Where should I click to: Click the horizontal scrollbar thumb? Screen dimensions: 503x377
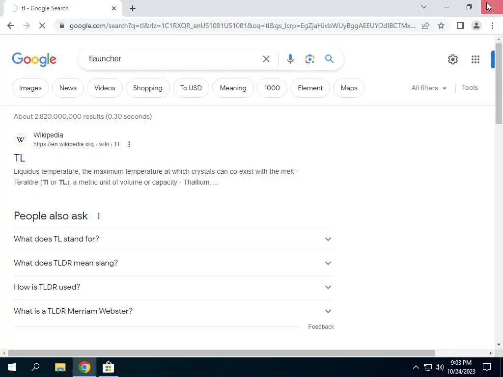pos(222,353)
